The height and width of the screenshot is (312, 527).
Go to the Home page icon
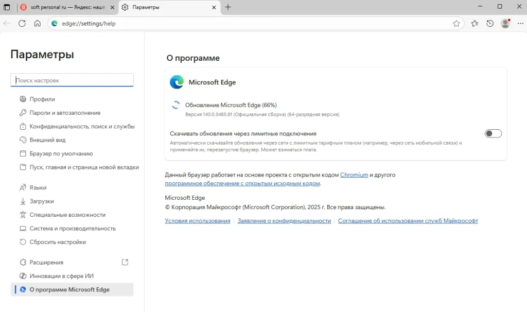coord(37,23)
